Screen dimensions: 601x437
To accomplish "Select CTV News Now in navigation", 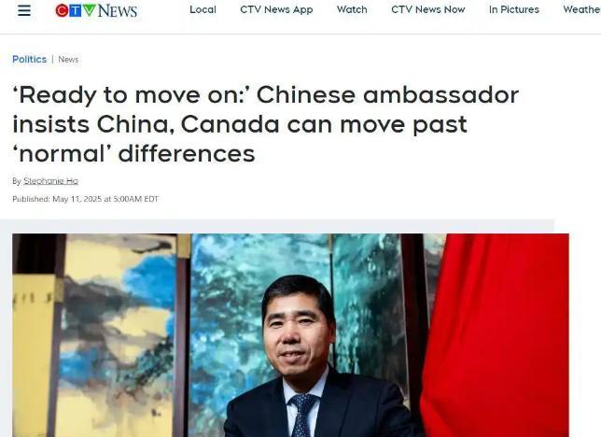I will [428, 9].
